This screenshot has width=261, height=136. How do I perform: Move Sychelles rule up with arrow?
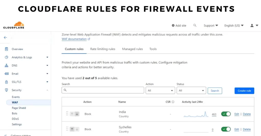[72, 129]
